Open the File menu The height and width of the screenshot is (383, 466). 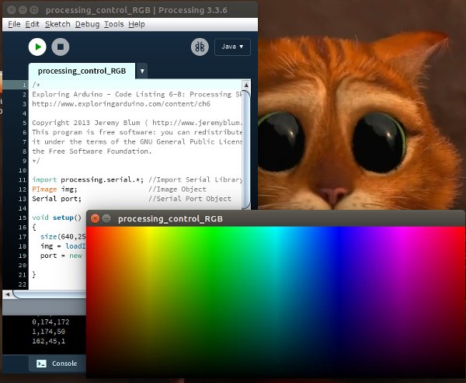coord(13,24)
